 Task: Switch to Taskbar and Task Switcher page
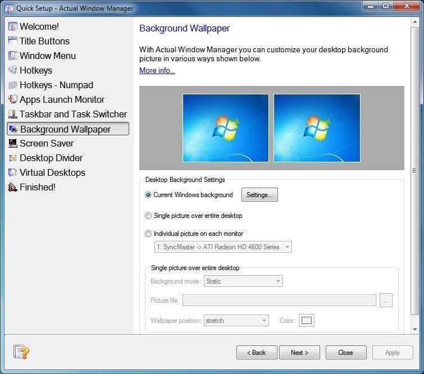click(x=73, y=114)
